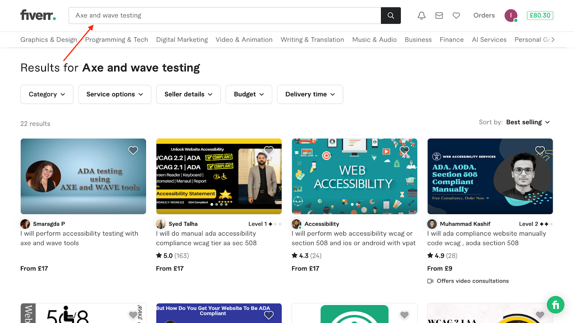Open Business category
The image size is (574, 323).
click(x=418, y=39)
